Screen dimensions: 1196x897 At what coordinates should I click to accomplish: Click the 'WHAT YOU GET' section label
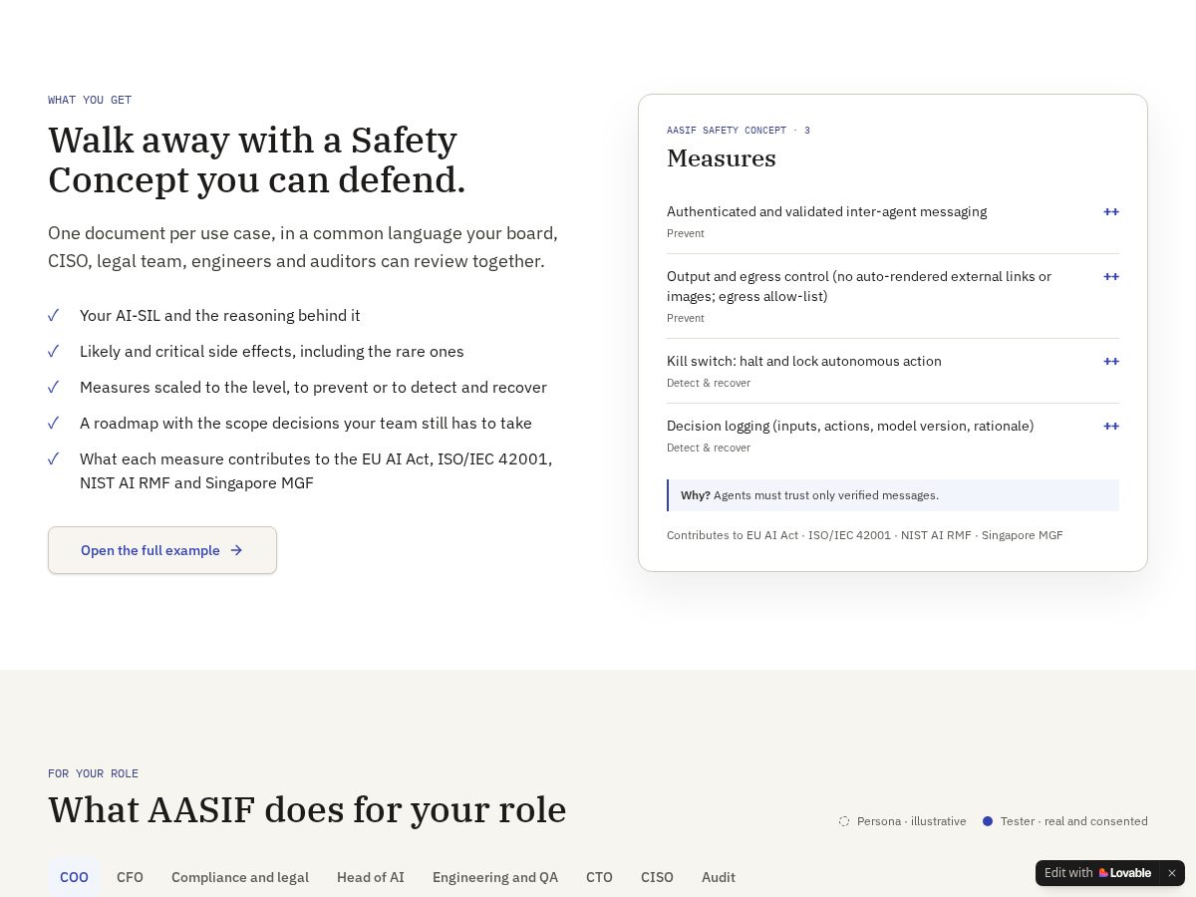pyautogui.click(x=90, y=100)
